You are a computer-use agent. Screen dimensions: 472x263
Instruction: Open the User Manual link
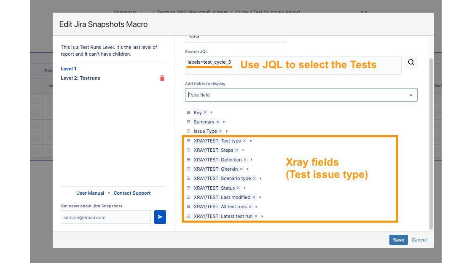coord(90,193)
